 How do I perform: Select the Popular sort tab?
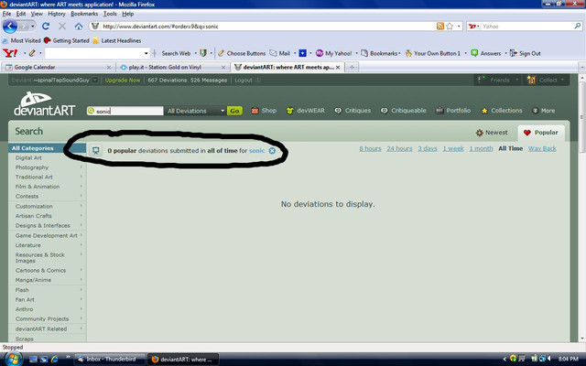[541, 133]
